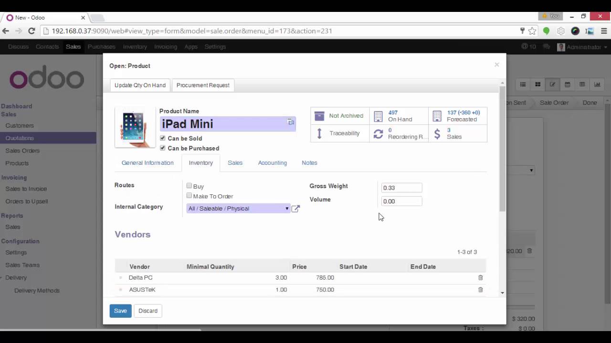Open Sales Teams in the sidebar

point(22,265)
